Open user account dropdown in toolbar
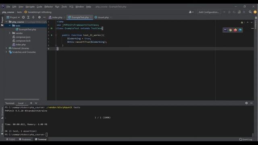Viewport: 258px width, 145px height. tap(191, 12)
